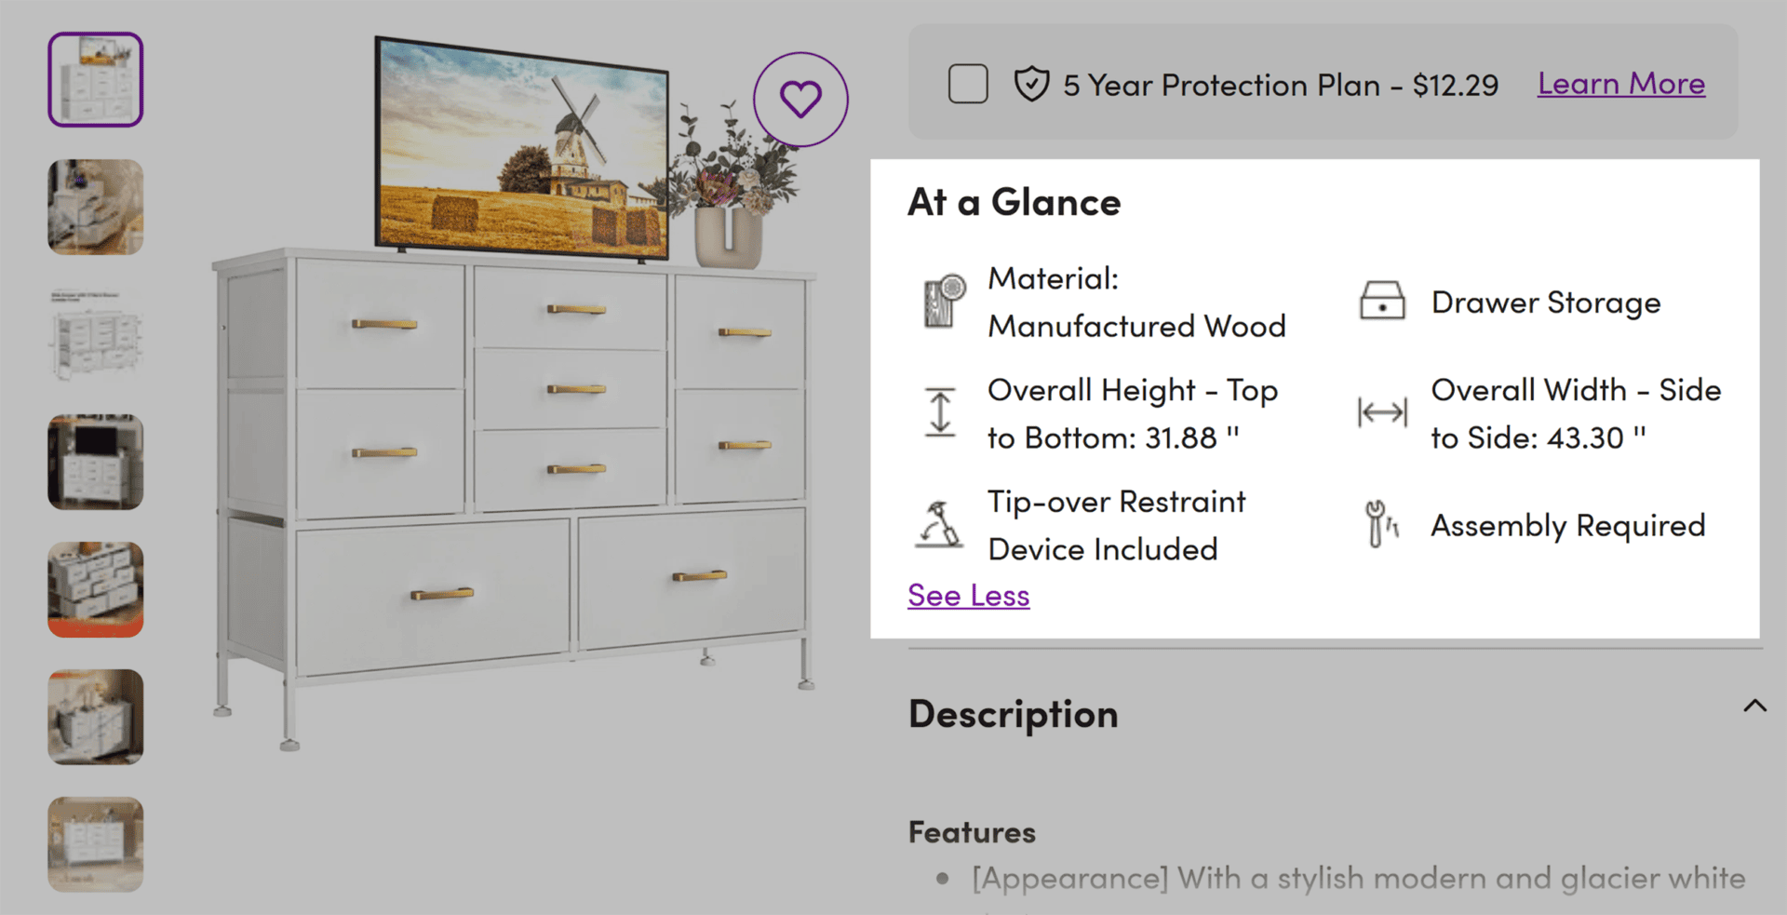The image size is (1787, 915).
Task: Select the seventh bottom thumbnail
Action: [96, 844]
